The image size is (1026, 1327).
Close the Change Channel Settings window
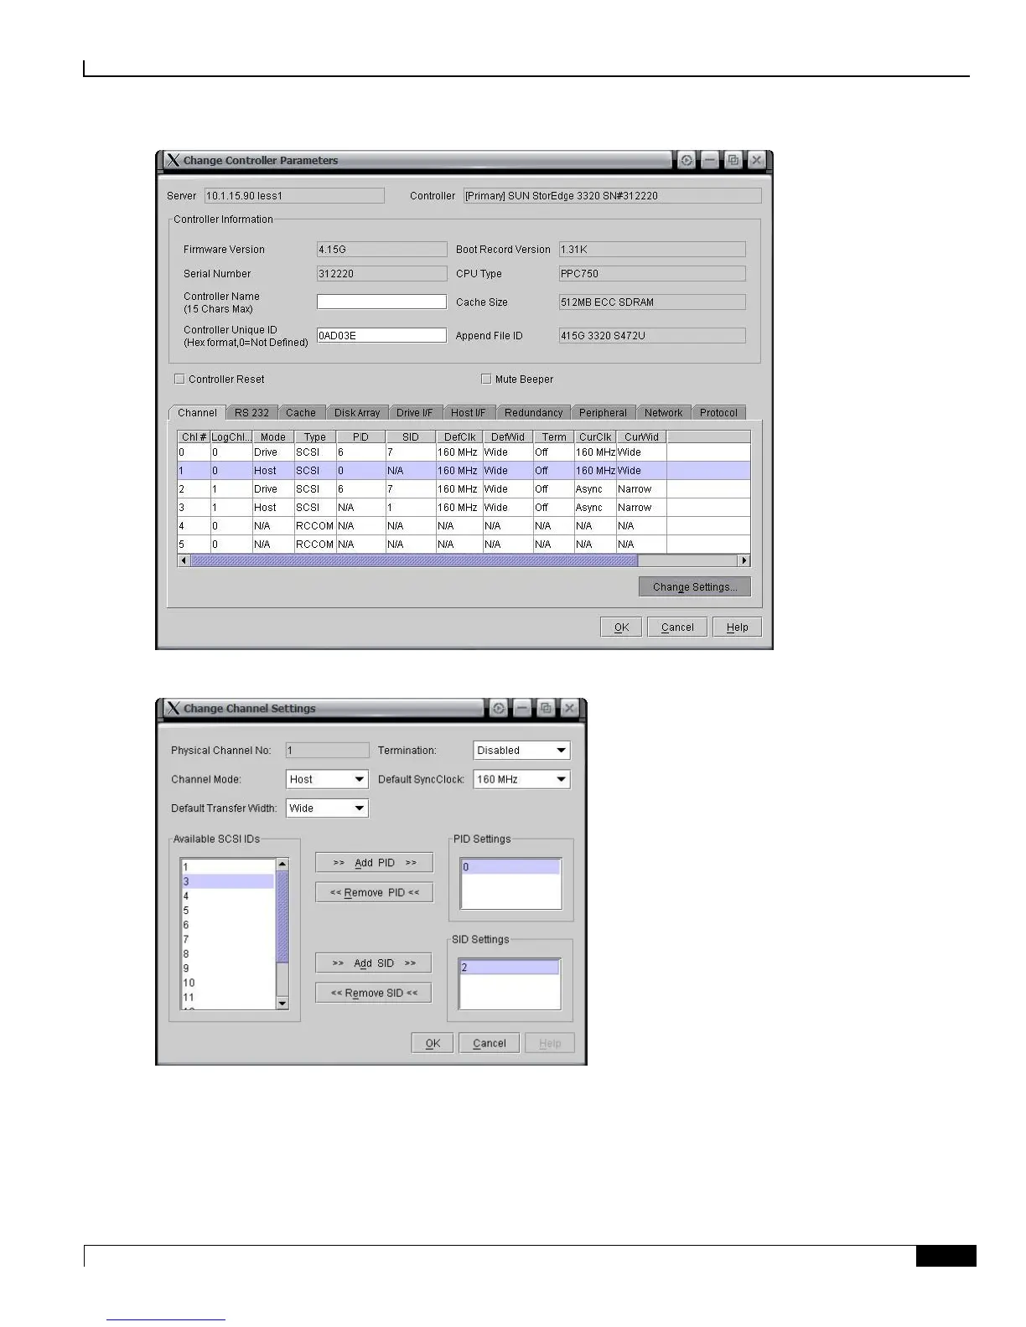569,708
